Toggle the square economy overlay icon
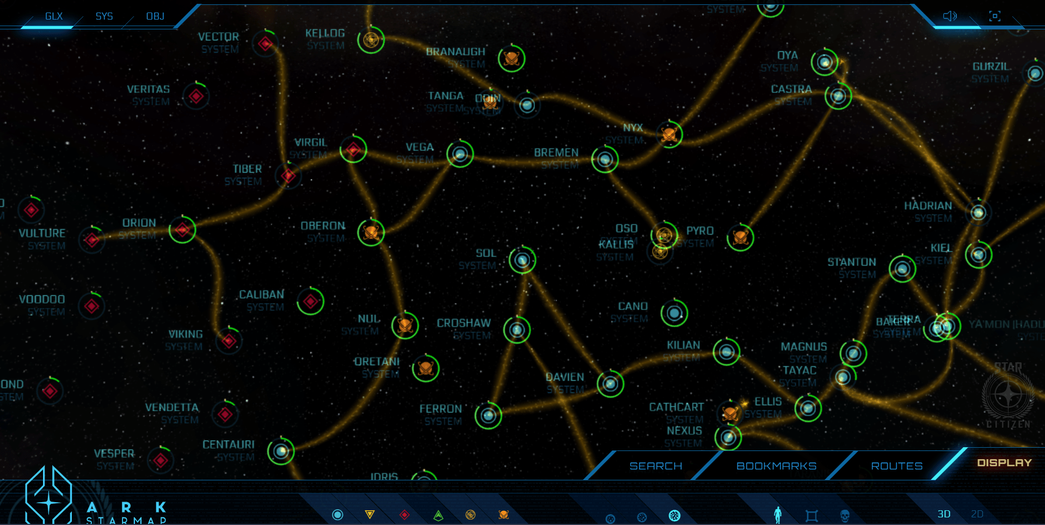Screen dimensions: 1045x525 tap(812, 516)
